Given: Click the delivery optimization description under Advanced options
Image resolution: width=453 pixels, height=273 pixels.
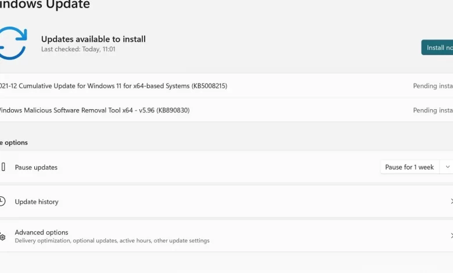Looking at the screenshot, I should (112, 240).
